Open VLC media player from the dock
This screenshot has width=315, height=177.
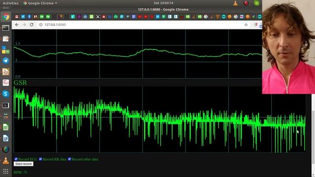pos(6,160)
